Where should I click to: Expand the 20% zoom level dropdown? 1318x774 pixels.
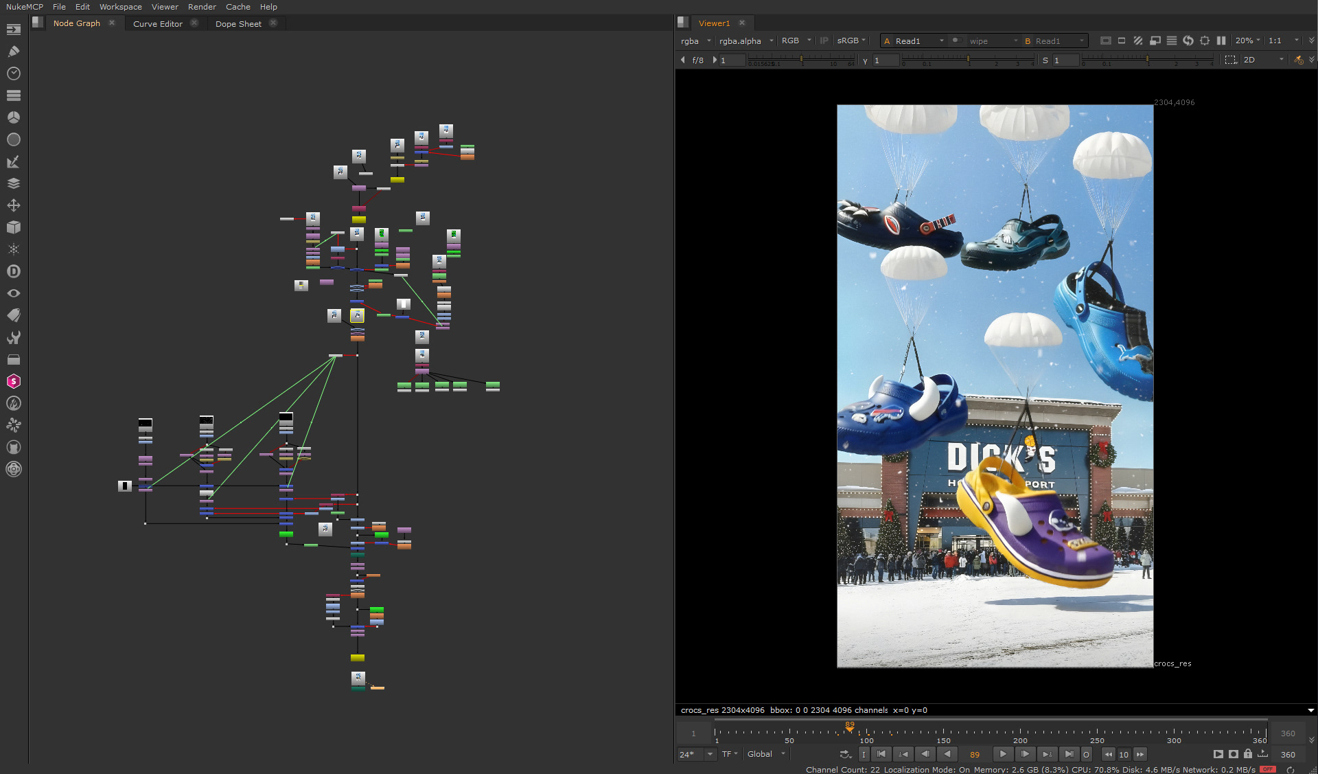[x=1248, y=41]
